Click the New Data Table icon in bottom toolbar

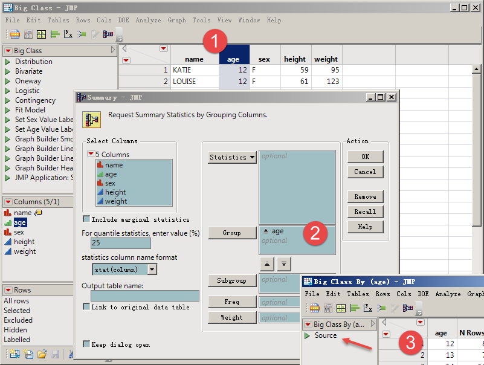point(15,354)
